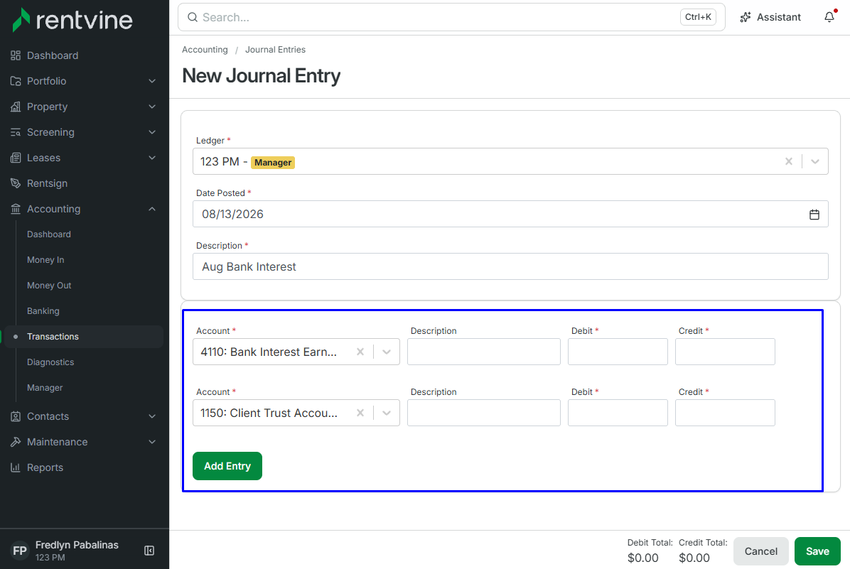Screen dimensions: 850x569
Task: Click the Maintenance wrench icon
Action: [16, 442]
